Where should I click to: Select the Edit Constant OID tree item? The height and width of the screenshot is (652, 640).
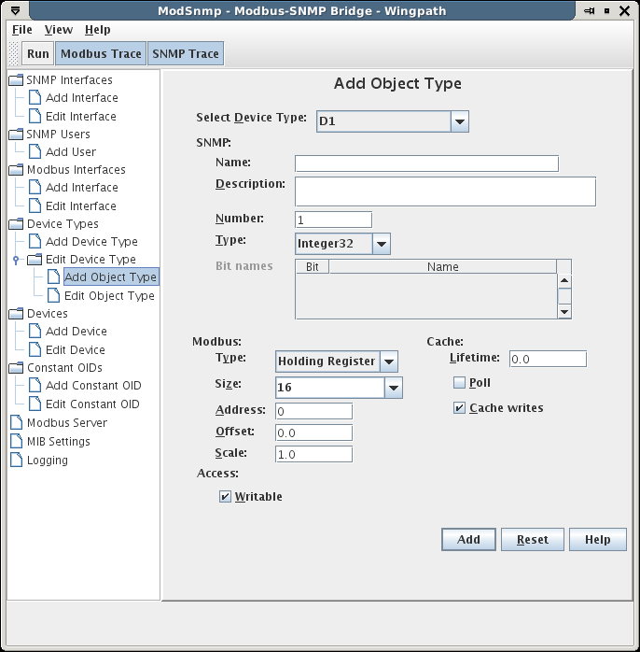(x=92, y=404)
